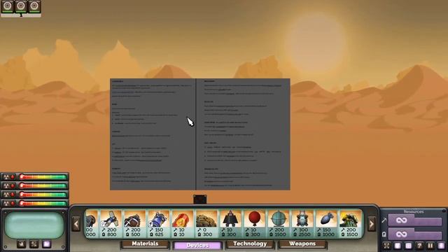Image resolution: width=448 pixels, height=252 pixels.
Task: Toggle red light in top gauge row
Action: tap(13, 177)
